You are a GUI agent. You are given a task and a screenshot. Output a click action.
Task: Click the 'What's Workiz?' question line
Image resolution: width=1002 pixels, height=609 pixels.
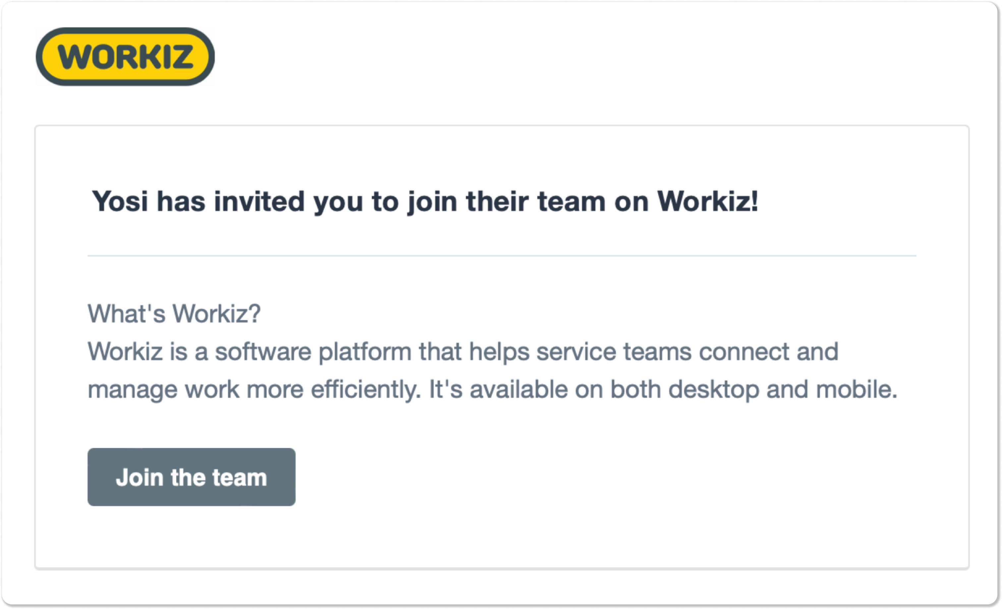(x=174, y=313)
